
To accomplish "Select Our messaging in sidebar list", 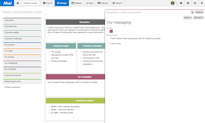I will (22, 63).
